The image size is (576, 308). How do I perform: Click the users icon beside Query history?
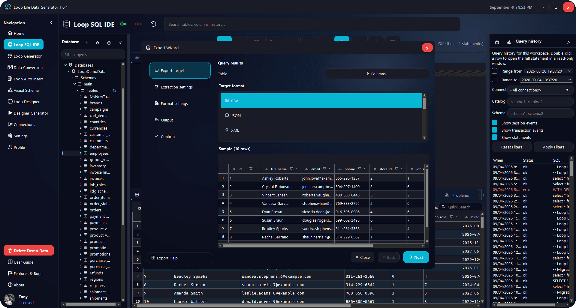pyautogui.click(x=509, y=42)
